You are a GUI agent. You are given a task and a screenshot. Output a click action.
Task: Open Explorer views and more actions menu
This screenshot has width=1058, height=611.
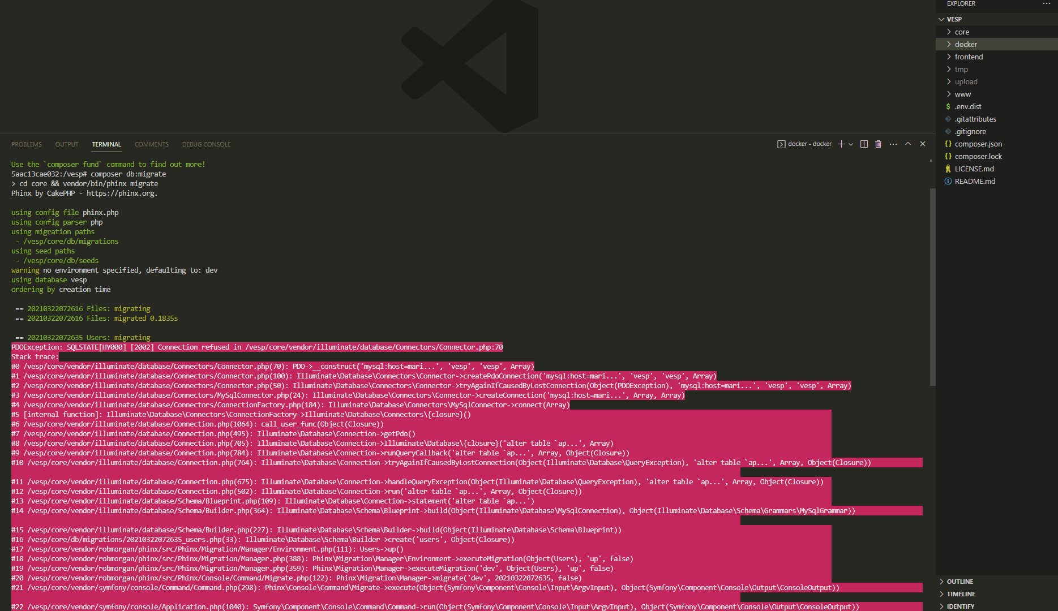(1046, 4)
